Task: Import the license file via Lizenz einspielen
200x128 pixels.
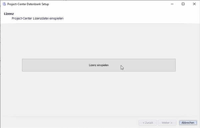Action: coord(99,65)
